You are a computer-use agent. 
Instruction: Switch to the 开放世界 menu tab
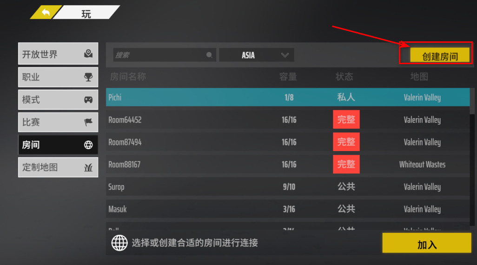click(58, 53)
